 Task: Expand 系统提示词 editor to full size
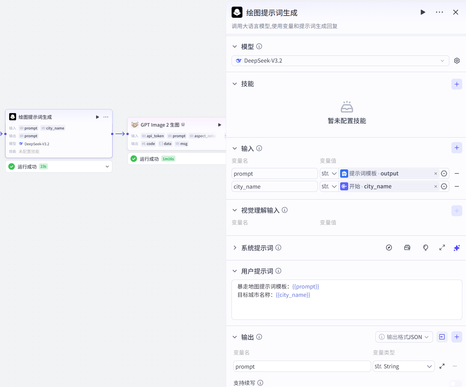pos(442,247)
